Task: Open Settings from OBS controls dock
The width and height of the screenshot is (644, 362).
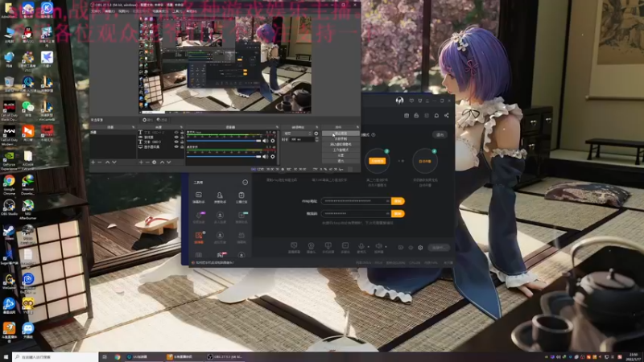Action: pyautogui.click(x=341, y=155)
